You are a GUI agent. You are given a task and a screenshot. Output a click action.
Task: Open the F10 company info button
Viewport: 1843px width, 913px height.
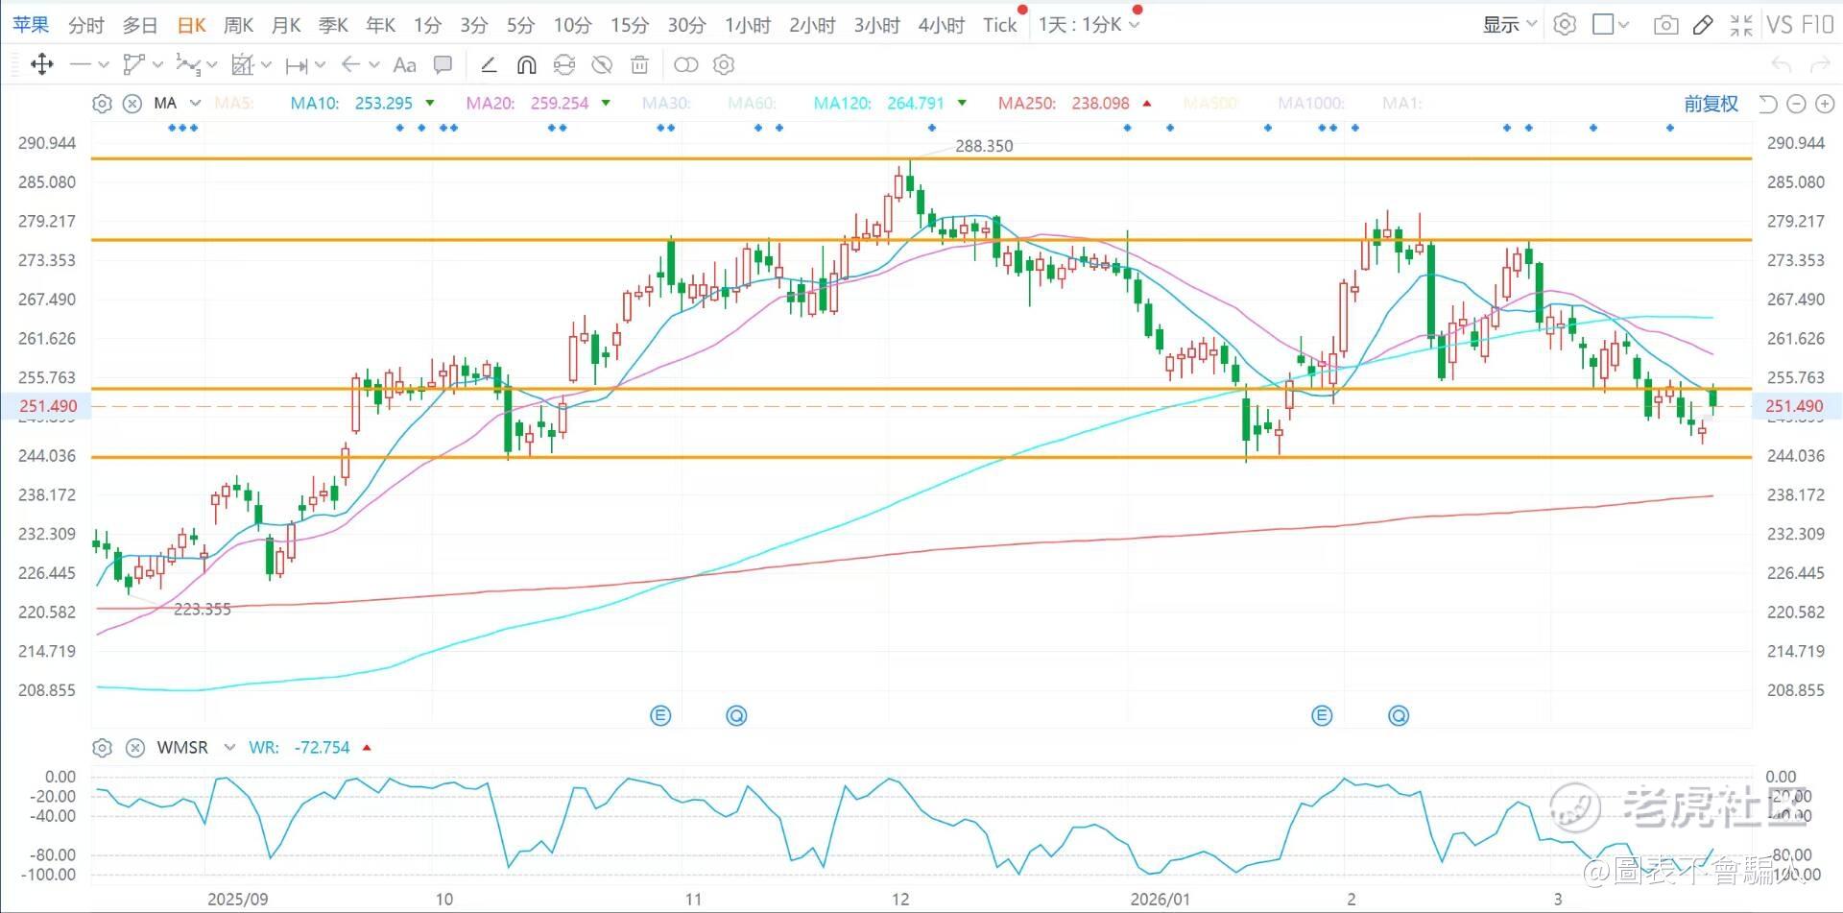[1817, 25]
